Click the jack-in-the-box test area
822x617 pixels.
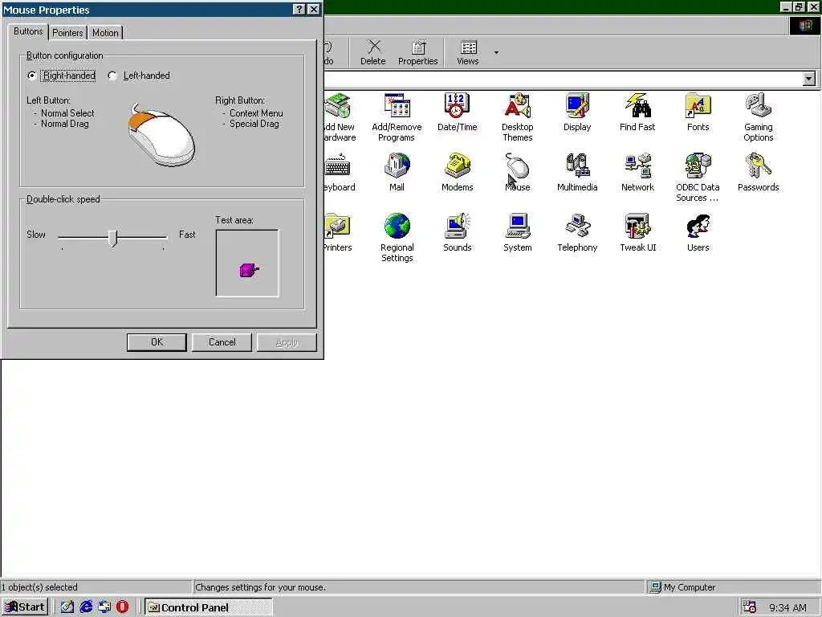click(247, 264)
